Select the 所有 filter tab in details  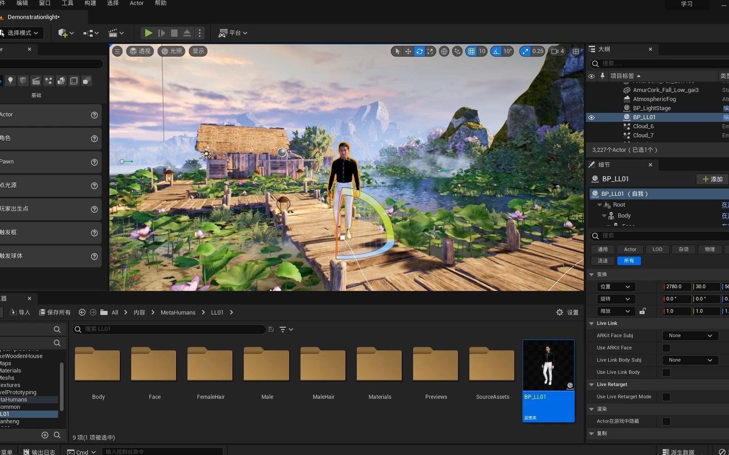pos(629,261)
